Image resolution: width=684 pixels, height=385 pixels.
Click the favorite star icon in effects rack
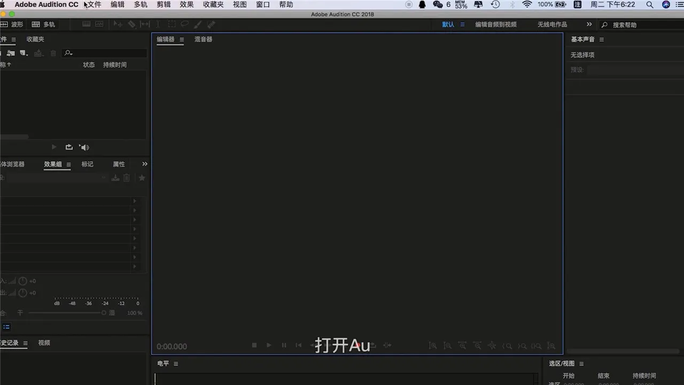click(x=142, y=178)
